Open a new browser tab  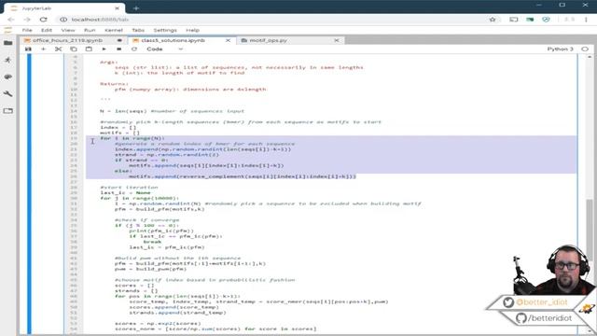(x=136, y=8)
